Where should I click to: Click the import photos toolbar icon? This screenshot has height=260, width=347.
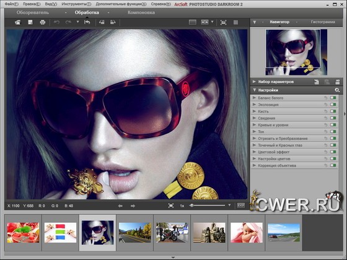click(x=18, y=22)
